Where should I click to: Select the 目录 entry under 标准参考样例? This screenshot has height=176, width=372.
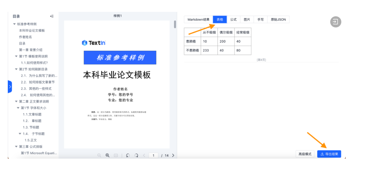click(22, 43)
